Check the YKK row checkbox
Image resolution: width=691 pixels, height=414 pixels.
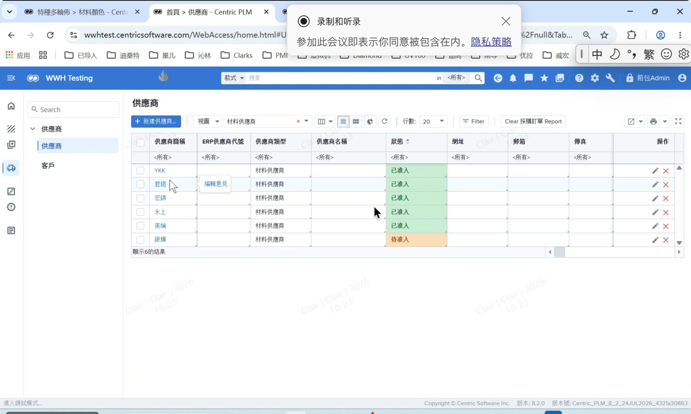pyautogui.click(x=141, y=171)
